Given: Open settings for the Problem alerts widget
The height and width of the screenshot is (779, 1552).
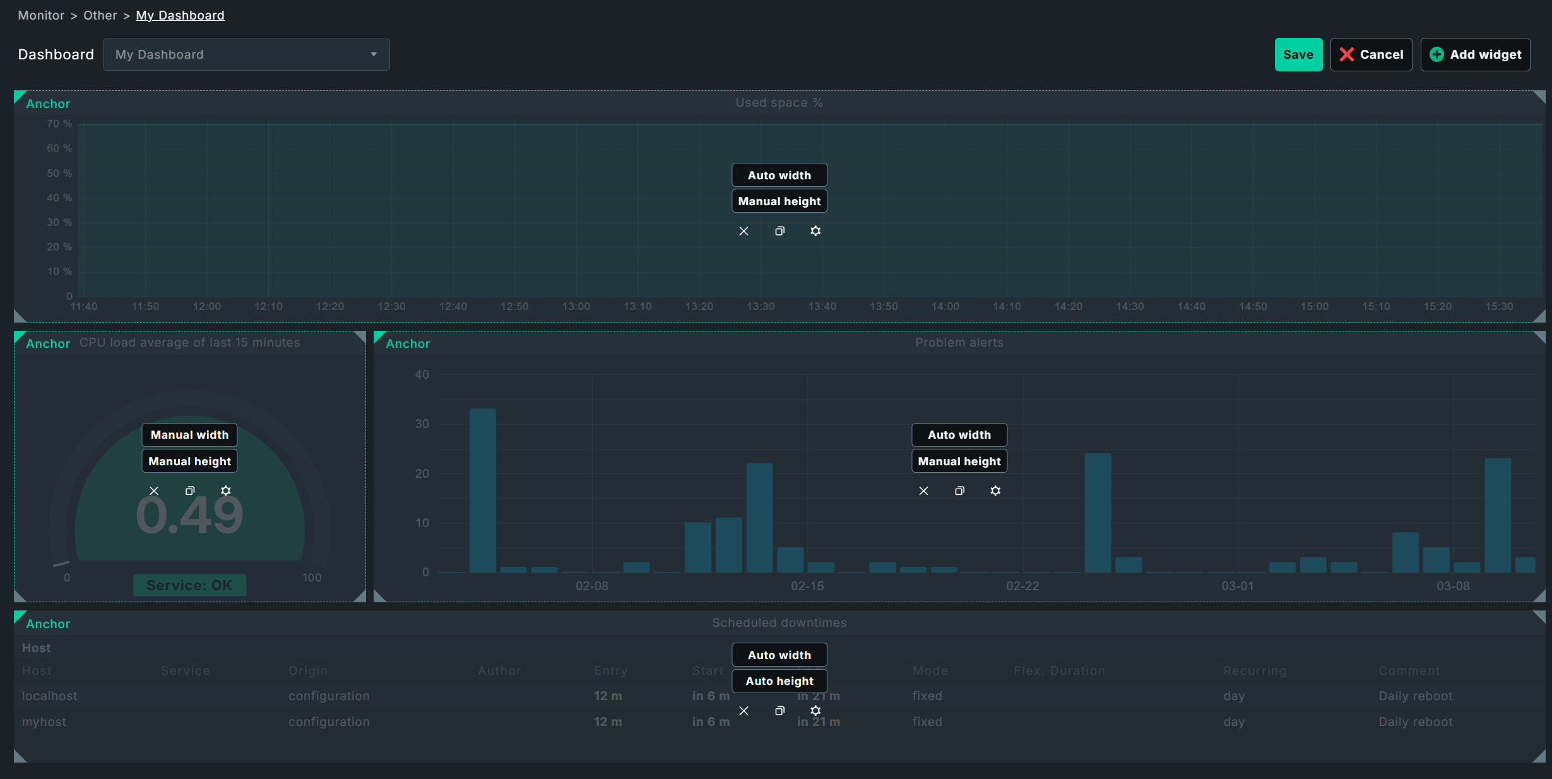Looking at the screenshot, I should (996, 491).
